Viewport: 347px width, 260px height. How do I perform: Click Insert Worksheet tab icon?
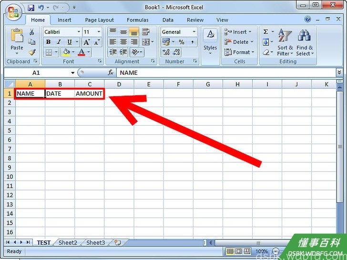point(118,242)
